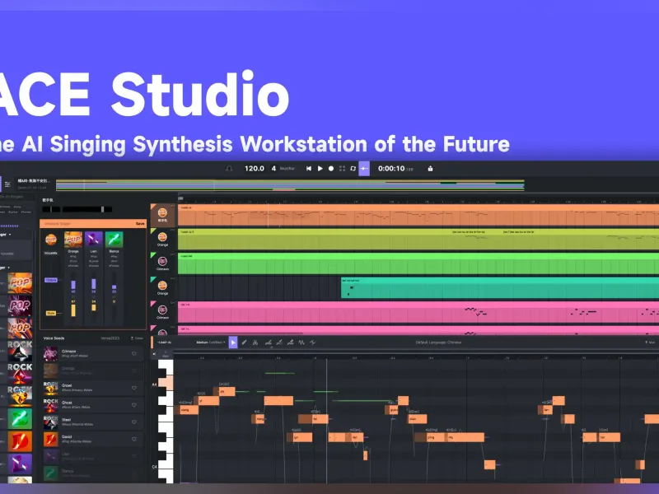Select the last pitch anchor tool
This screenshot has height=494, width=659.
click(x=312, y=343)
